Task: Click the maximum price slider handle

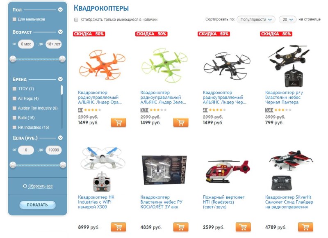Action: point(63,165)
